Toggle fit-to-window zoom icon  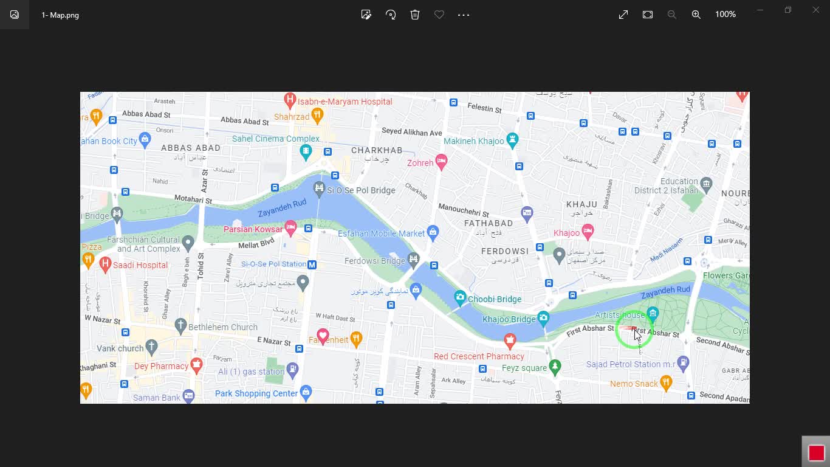(648, 15)
